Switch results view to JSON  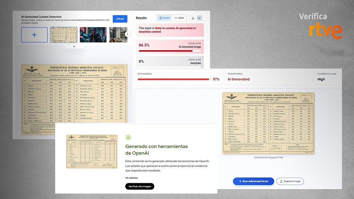point(179,18)
